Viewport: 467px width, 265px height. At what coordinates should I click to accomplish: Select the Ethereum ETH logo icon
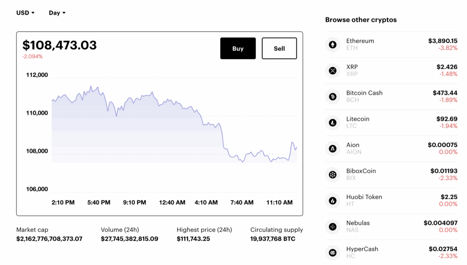[x=332, y=44]
